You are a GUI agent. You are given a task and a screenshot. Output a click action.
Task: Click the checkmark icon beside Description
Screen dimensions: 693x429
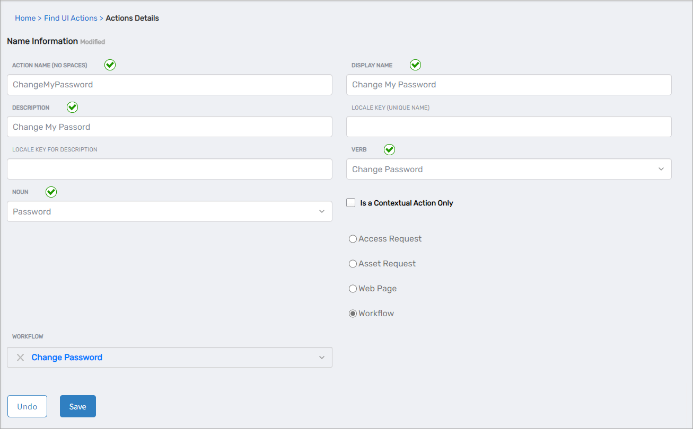[x=72, y=107]
